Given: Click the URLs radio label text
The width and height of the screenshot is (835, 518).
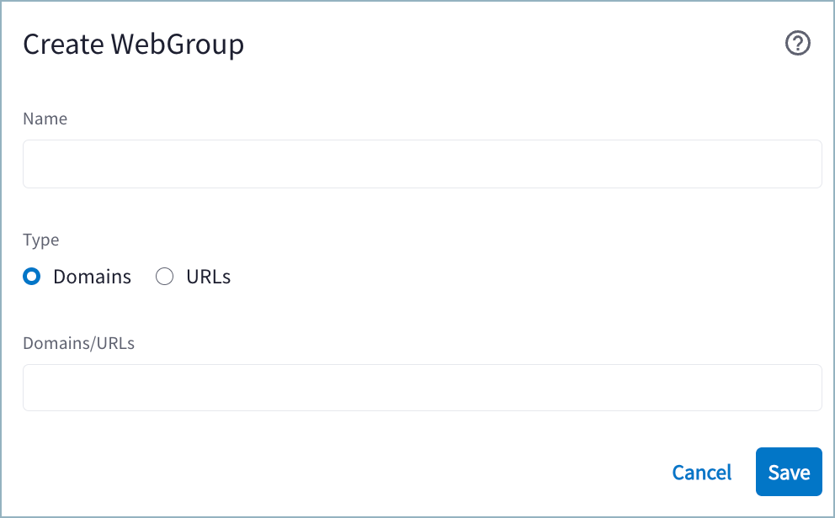Looking at the screenshot, I should (210, 276).
